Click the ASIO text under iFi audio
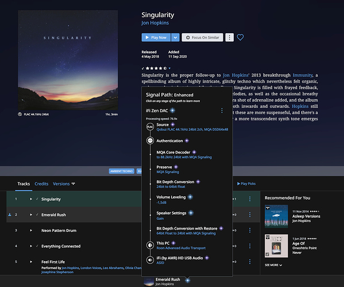The height and width of the screenshot is (287, 344). tap(160, 263)
